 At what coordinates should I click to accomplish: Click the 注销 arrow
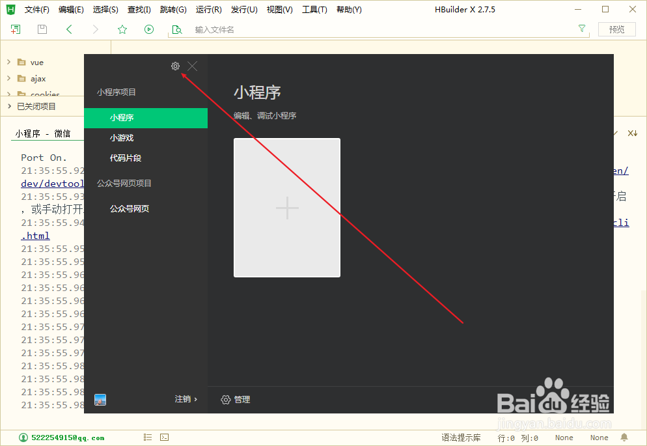[195, 399]
